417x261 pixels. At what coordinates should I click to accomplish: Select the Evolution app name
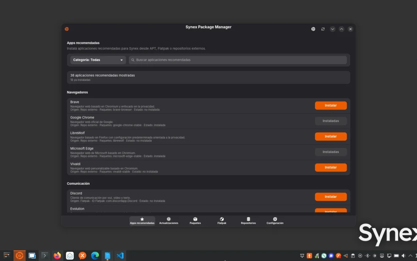[77, 208]
